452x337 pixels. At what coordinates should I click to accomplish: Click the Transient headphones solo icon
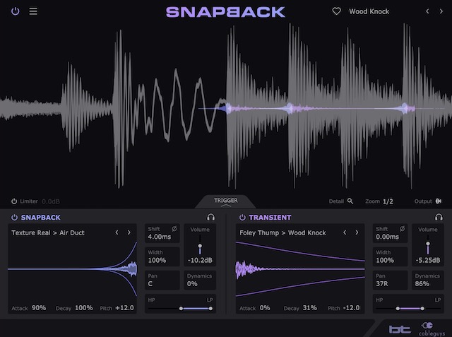click(x=439, y=218)
